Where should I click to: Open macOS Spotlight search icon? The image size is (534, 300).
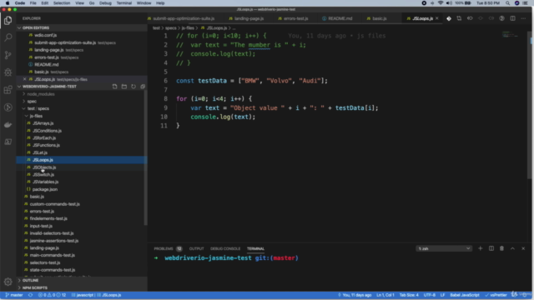pyautogui.click(x=507, y=3)
